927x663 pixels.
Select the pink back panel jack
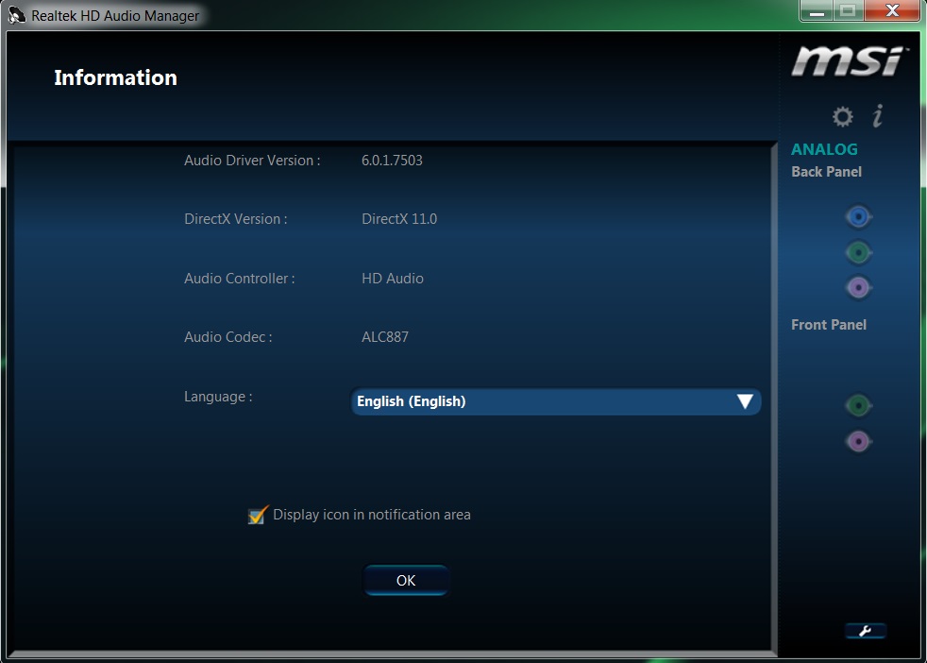[x=858, y=288]
